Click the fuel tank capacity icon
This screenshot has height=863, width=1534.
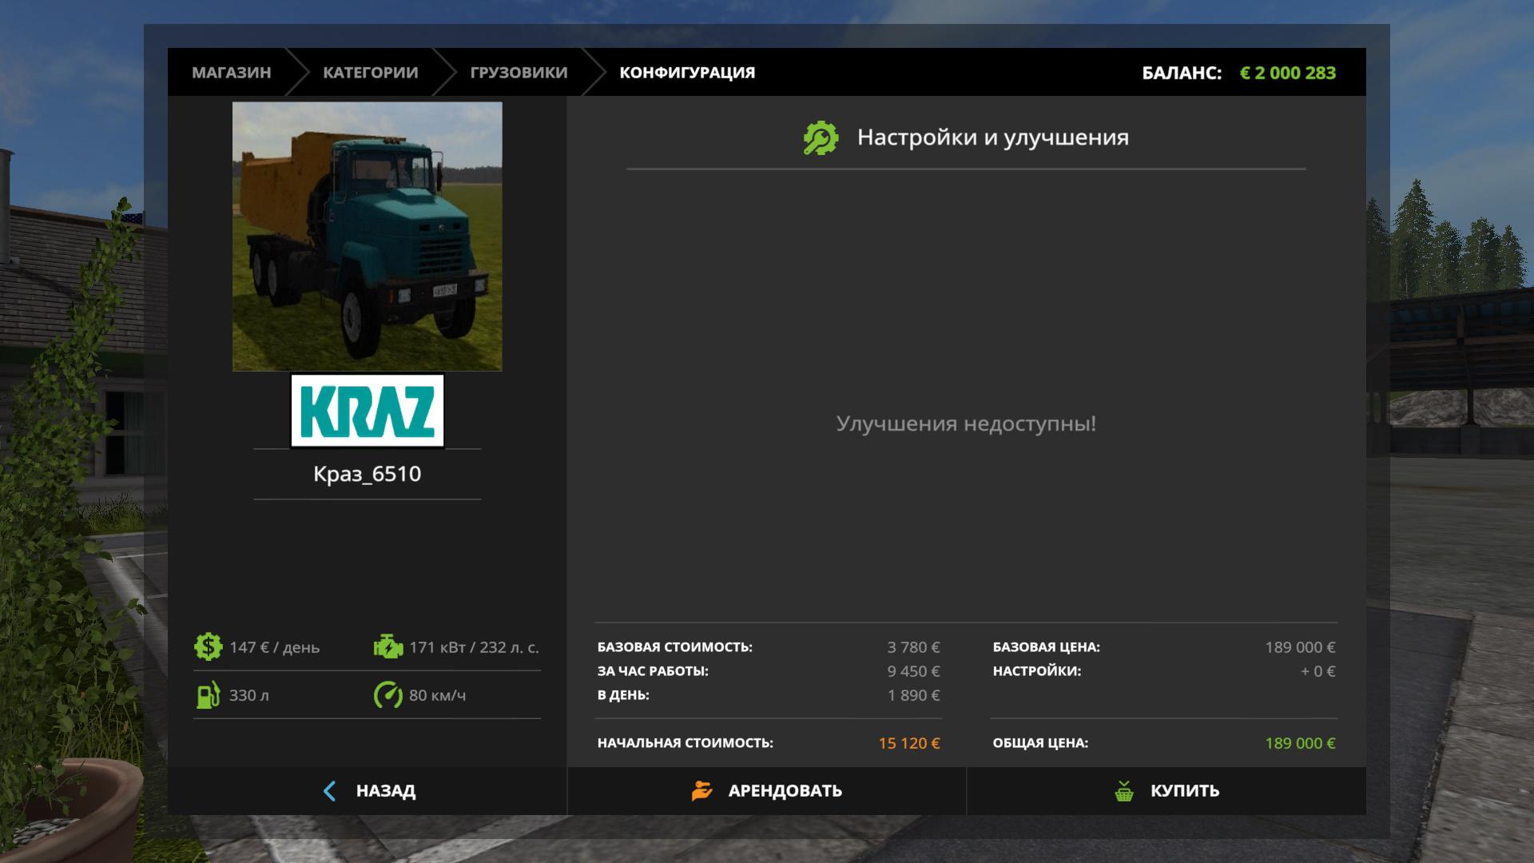point(208,695)
